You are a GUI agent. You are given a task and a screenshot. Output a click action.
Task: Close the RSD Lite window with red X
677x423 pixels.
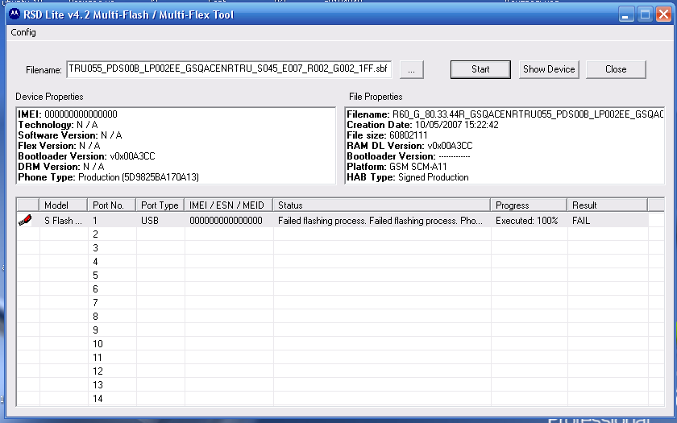[x=663, y=15]
